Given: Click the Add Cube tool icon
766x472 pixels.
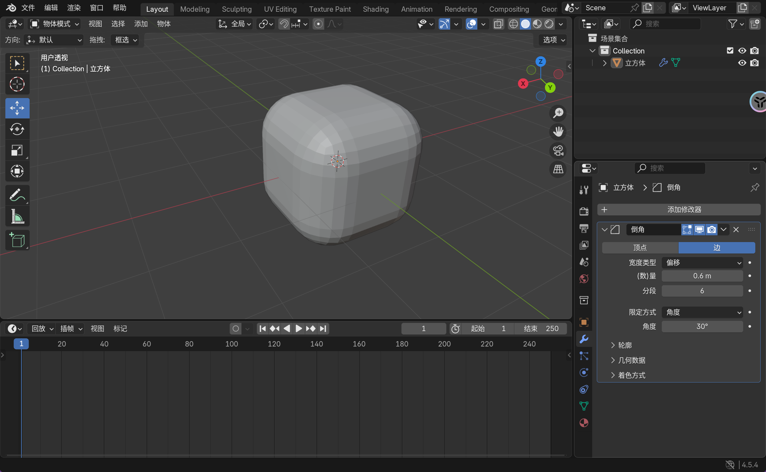Looking at the screenshot, I should [17, 240].
